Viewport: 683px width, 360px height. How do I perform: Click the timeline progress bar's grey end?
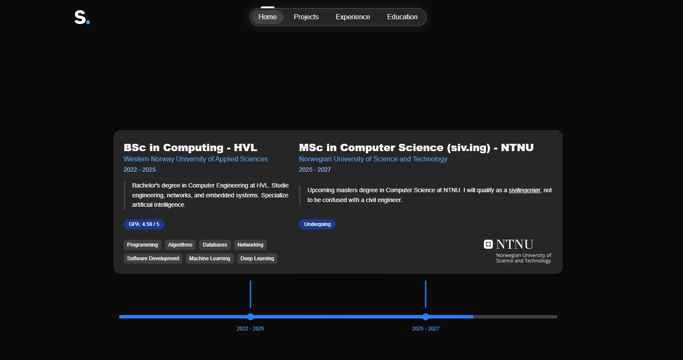515,317
